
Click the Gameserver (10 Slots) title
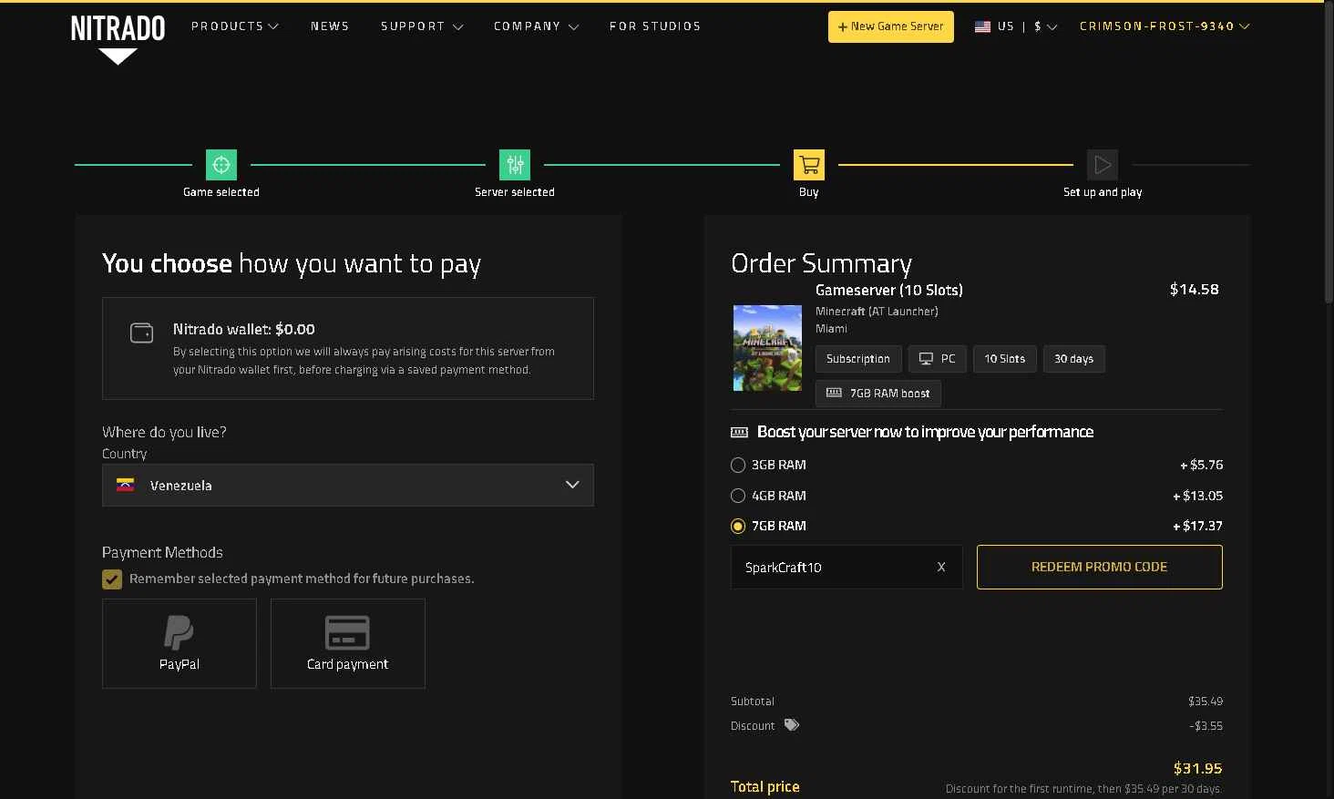pyautogui.click(x=889, y=290)
